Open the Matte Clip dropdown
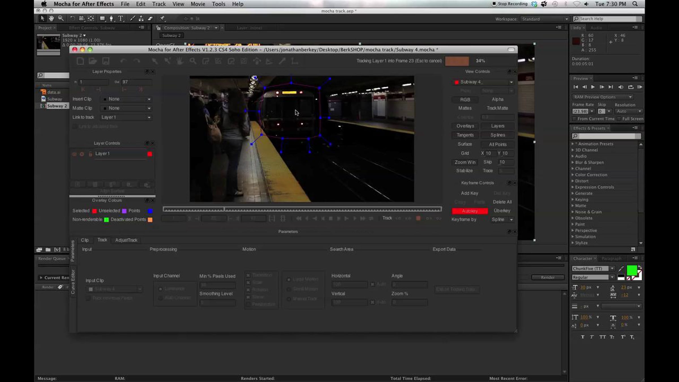This screenshot has height=382, width=679. coord(126,108)
